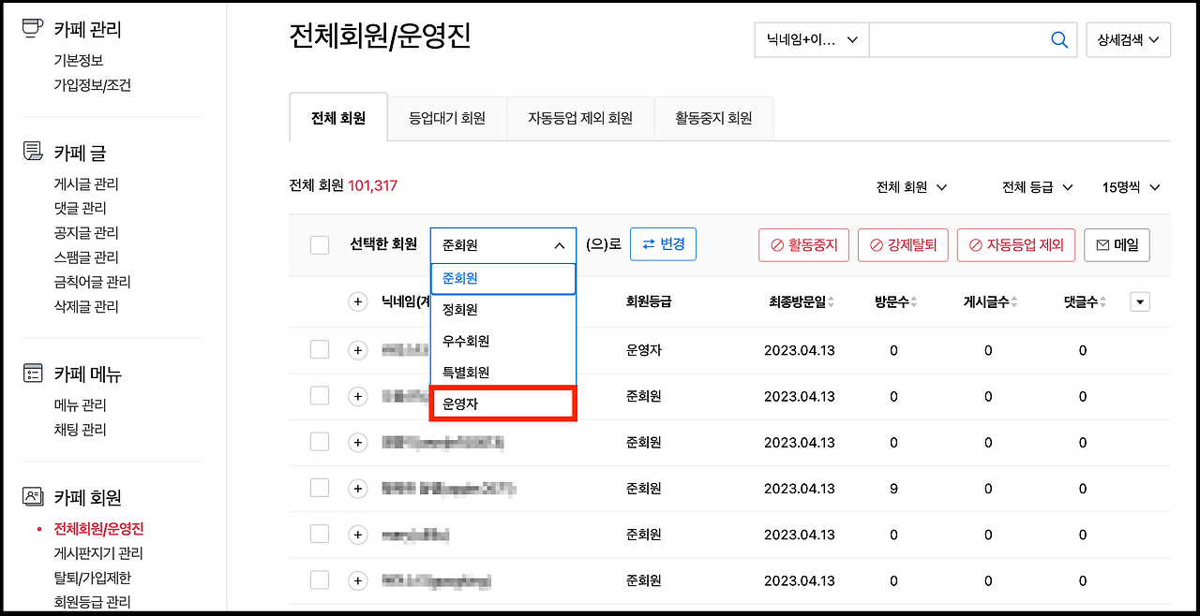
Task: Click the 회원등급 column header
Action: (x=649, y=301)
